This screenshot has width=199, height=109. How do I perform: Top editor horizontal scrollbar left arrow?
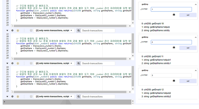pos(12,26)
